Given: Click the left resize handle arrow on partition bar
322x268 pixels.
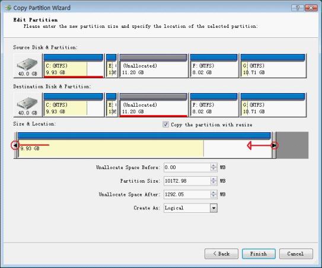Looking at the screenshot, I should (15, 146).
